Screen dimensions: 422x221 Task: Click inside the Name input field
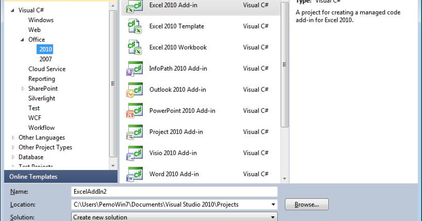coord(172,191)
